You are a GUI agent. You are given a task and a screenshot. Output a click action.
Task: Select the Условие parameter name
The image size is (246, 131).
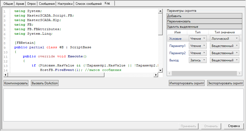175,39
